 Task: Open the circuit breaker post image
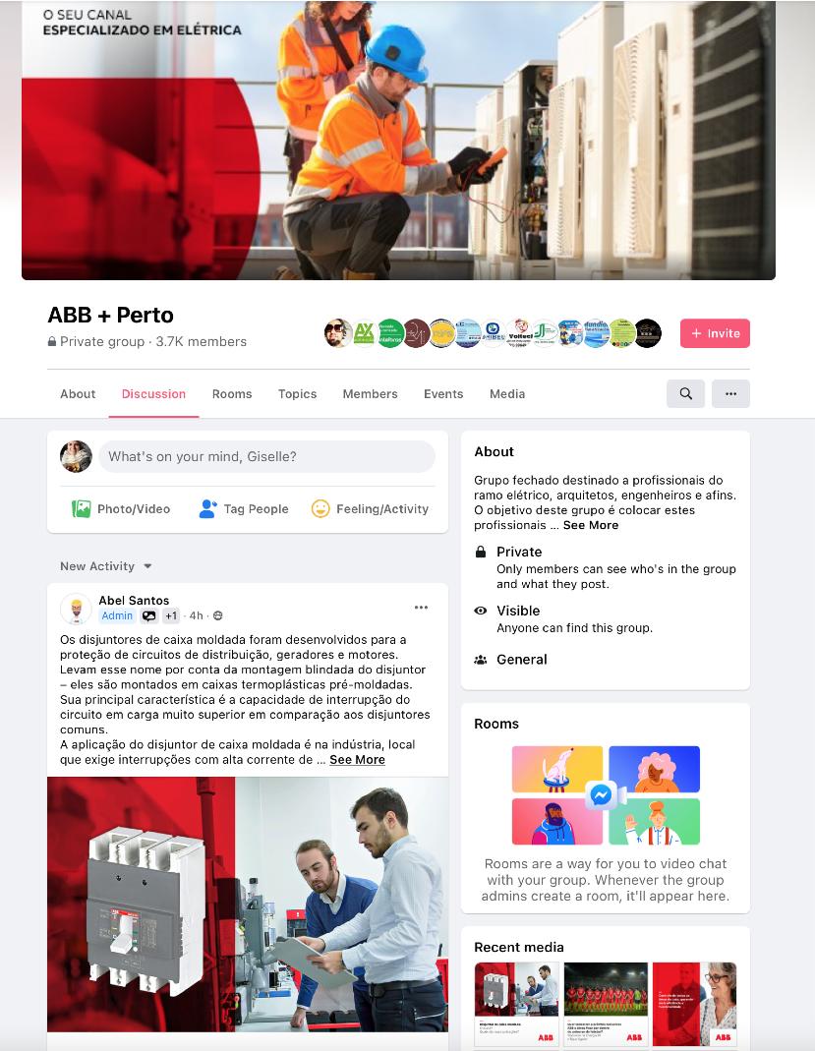click(x=248, y=905)
